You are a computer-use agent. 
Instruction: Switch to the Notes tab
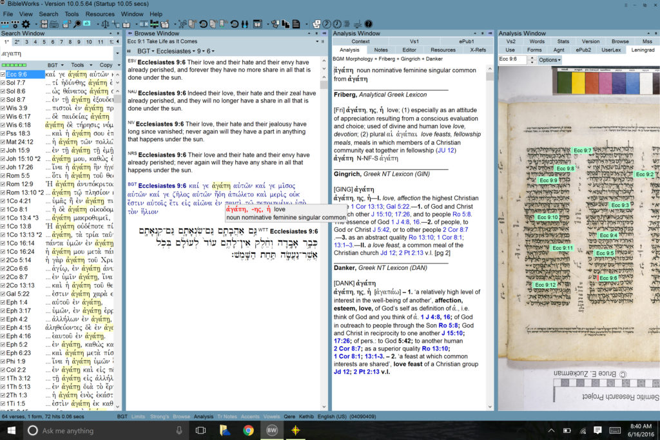(380, 50)
